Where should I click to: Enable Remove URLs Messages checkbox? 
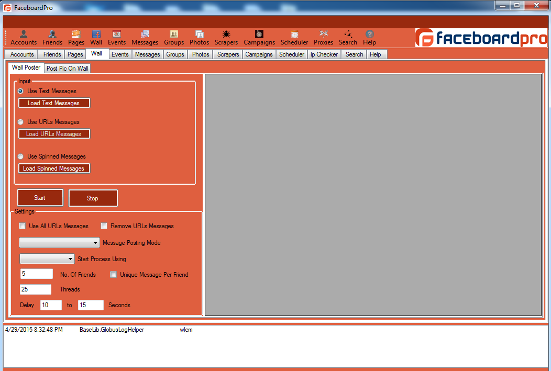pyautogui.click(x=104, y=226)
